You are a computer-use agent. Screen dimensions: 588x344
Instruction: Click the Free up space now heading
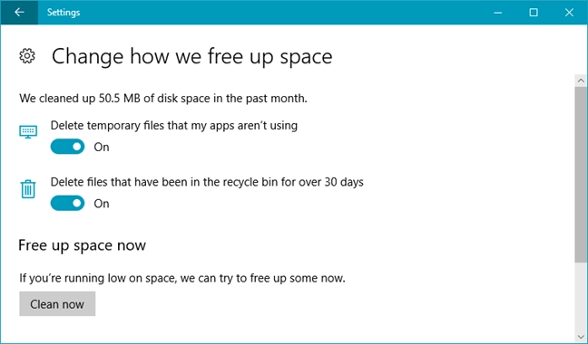point(83,245)
